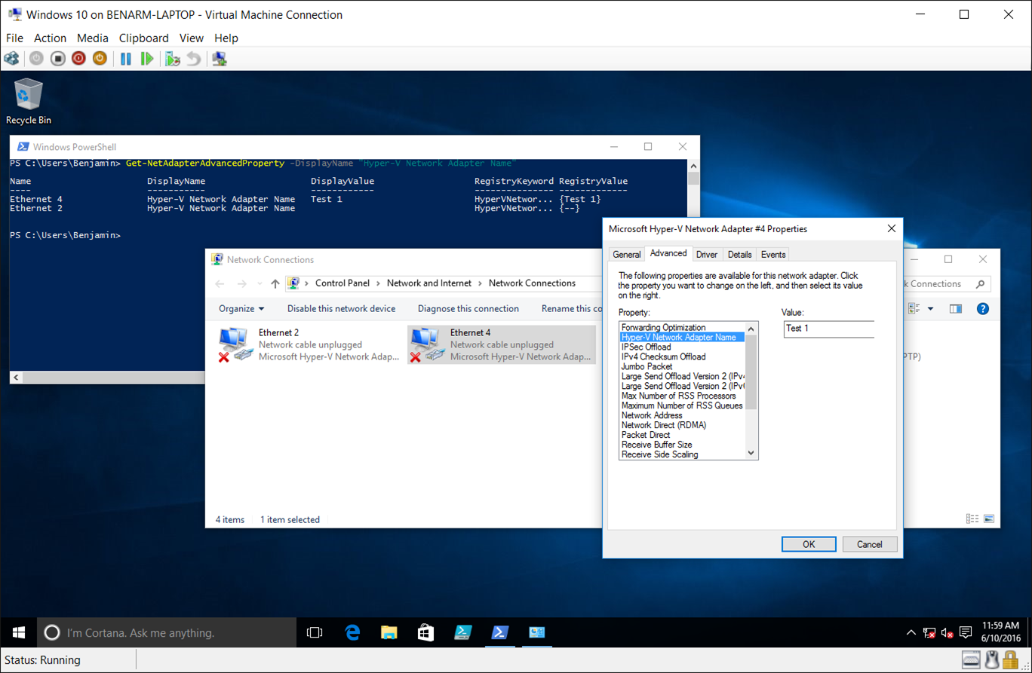Image resolution: width=1032 pixels, height=673 pixels.
Task: Open the Organize dropdown
Action: 241,308
